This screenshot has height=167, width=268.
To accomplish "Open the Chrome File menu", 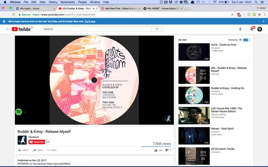I will (x=26, y=2).
